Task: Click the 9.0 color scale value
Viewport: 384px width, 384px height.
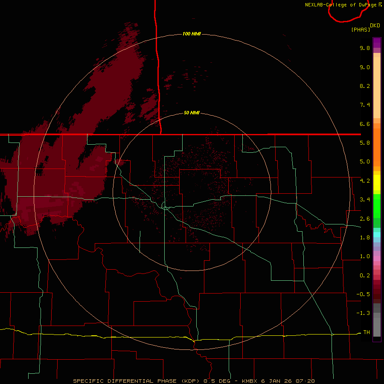Action: coord(365,67)
